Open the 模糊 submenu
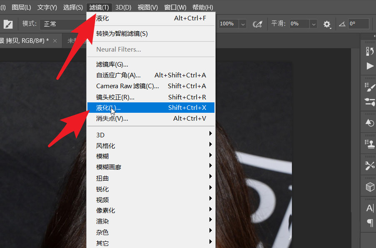This screenshot has height=248, width=376. [x=151, y=156]
